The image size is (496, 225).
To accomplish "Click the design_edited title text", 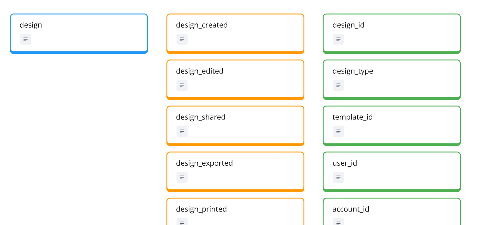I will 200,71.
